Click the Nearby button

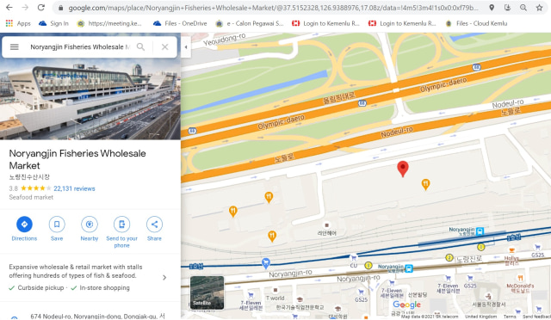[x=90, y=229]
